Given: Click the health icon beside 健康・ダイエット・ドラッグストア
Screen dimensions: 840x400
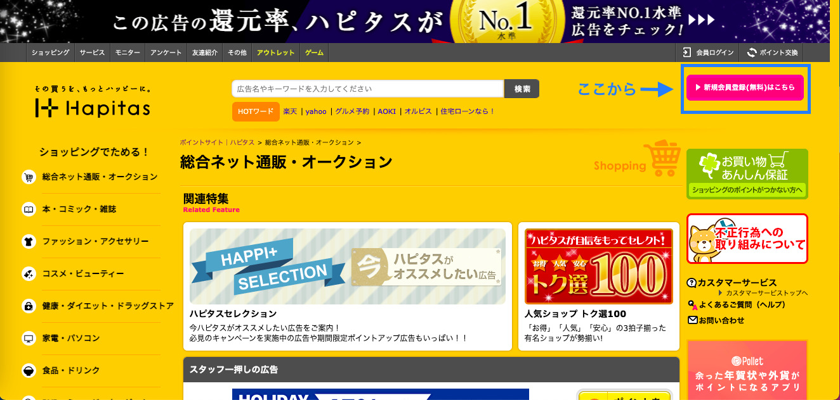Looking at the screenshot, I should click(29, 306).
